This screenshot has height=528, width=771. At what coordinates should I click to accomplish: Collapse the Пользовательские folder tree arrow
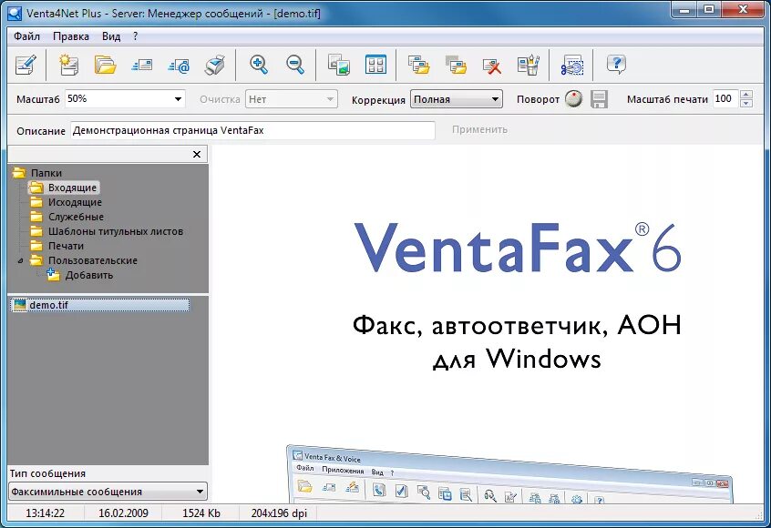pyautogui.click(x=20, y=260)
